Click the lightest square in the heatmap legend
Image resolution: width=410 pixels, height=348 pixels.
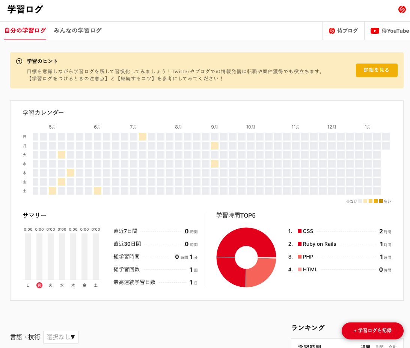tap(360, 201)
